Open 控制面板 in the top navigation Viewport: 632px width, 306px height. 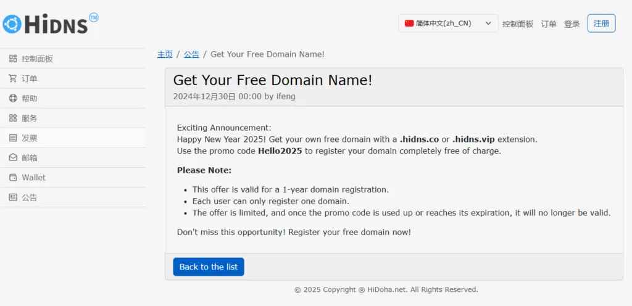[x=518, y=24]
